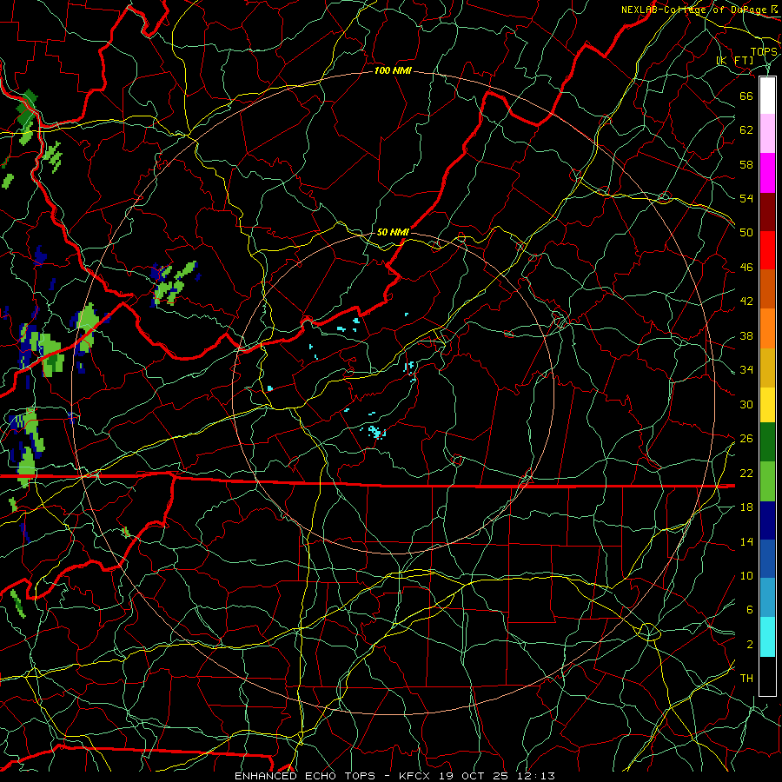Click the 10 value on the legend

(x=746, y=575)
